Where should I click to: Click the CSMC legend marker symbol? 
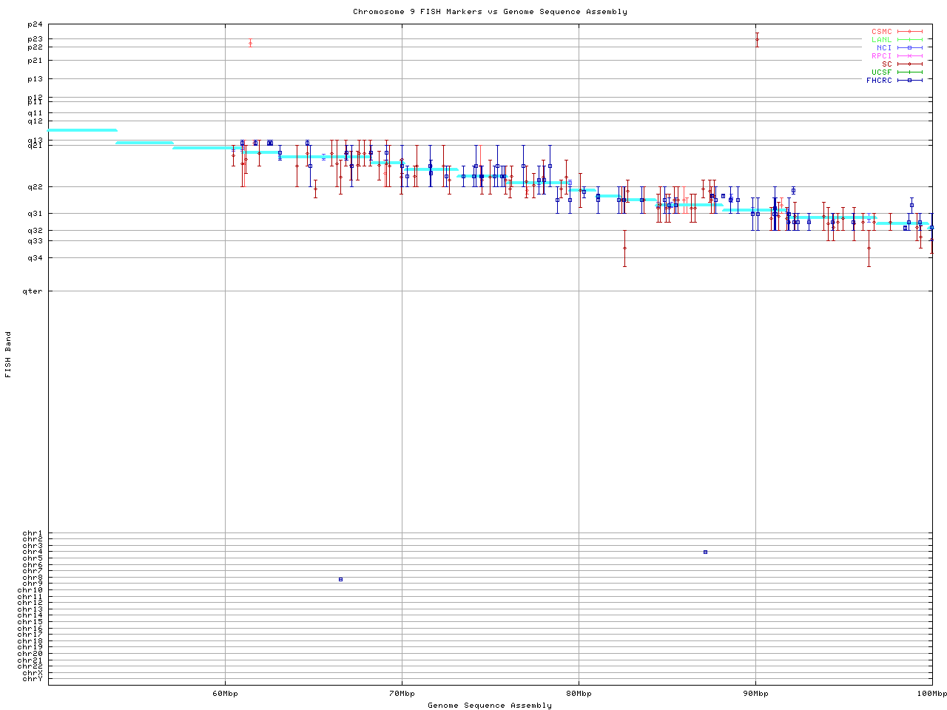click(x=909, y=32)
